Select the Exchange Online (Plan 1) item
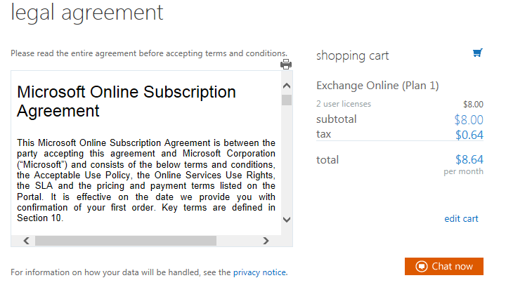Image resolution: width=506 pixels, height=285 pixels. [377, 86]
